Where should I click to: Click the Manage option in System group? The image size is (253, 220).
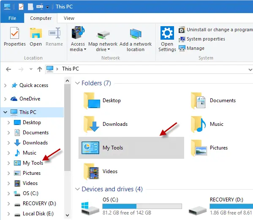191,48
